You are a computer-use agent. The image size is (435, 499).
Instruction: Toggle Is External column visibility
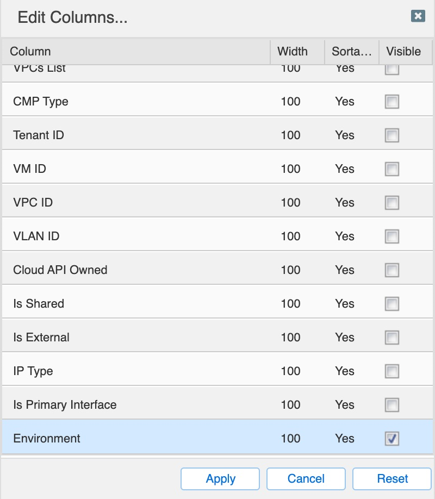pos(392,338)
